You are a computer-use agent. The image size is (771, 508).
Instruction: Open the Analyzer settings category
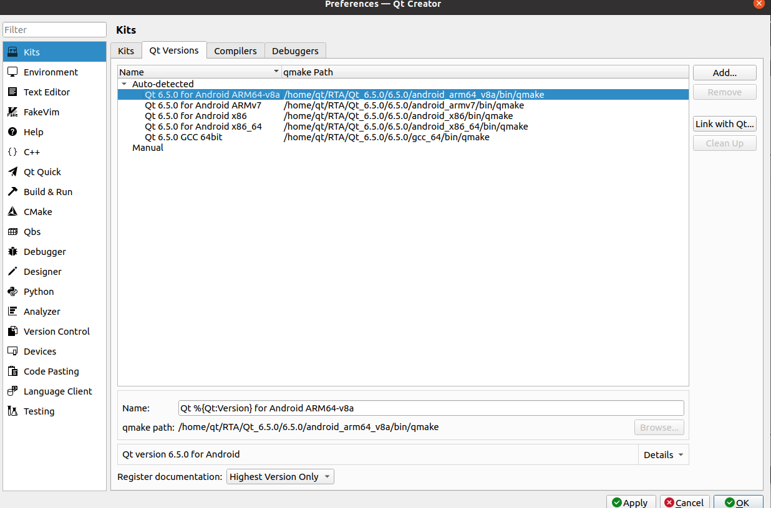point(54,312)
